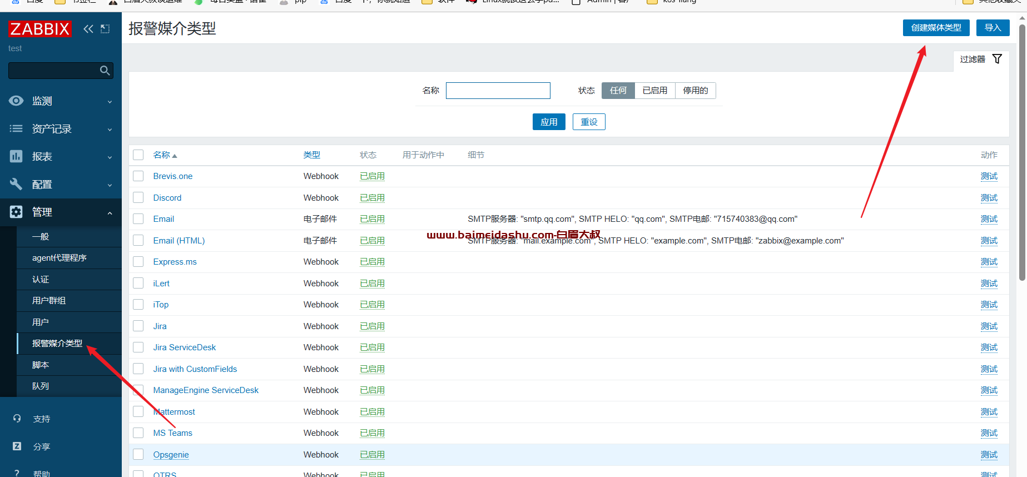The width and height of the screenshot is (1027, 477).
Task: Open the MS Teams media type link
Action: [173, 433]
